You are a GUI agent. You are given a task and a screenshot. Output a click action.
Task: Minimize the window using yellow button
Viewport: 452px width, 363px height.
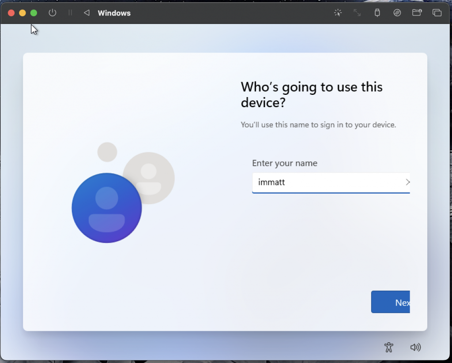point(23,13)
